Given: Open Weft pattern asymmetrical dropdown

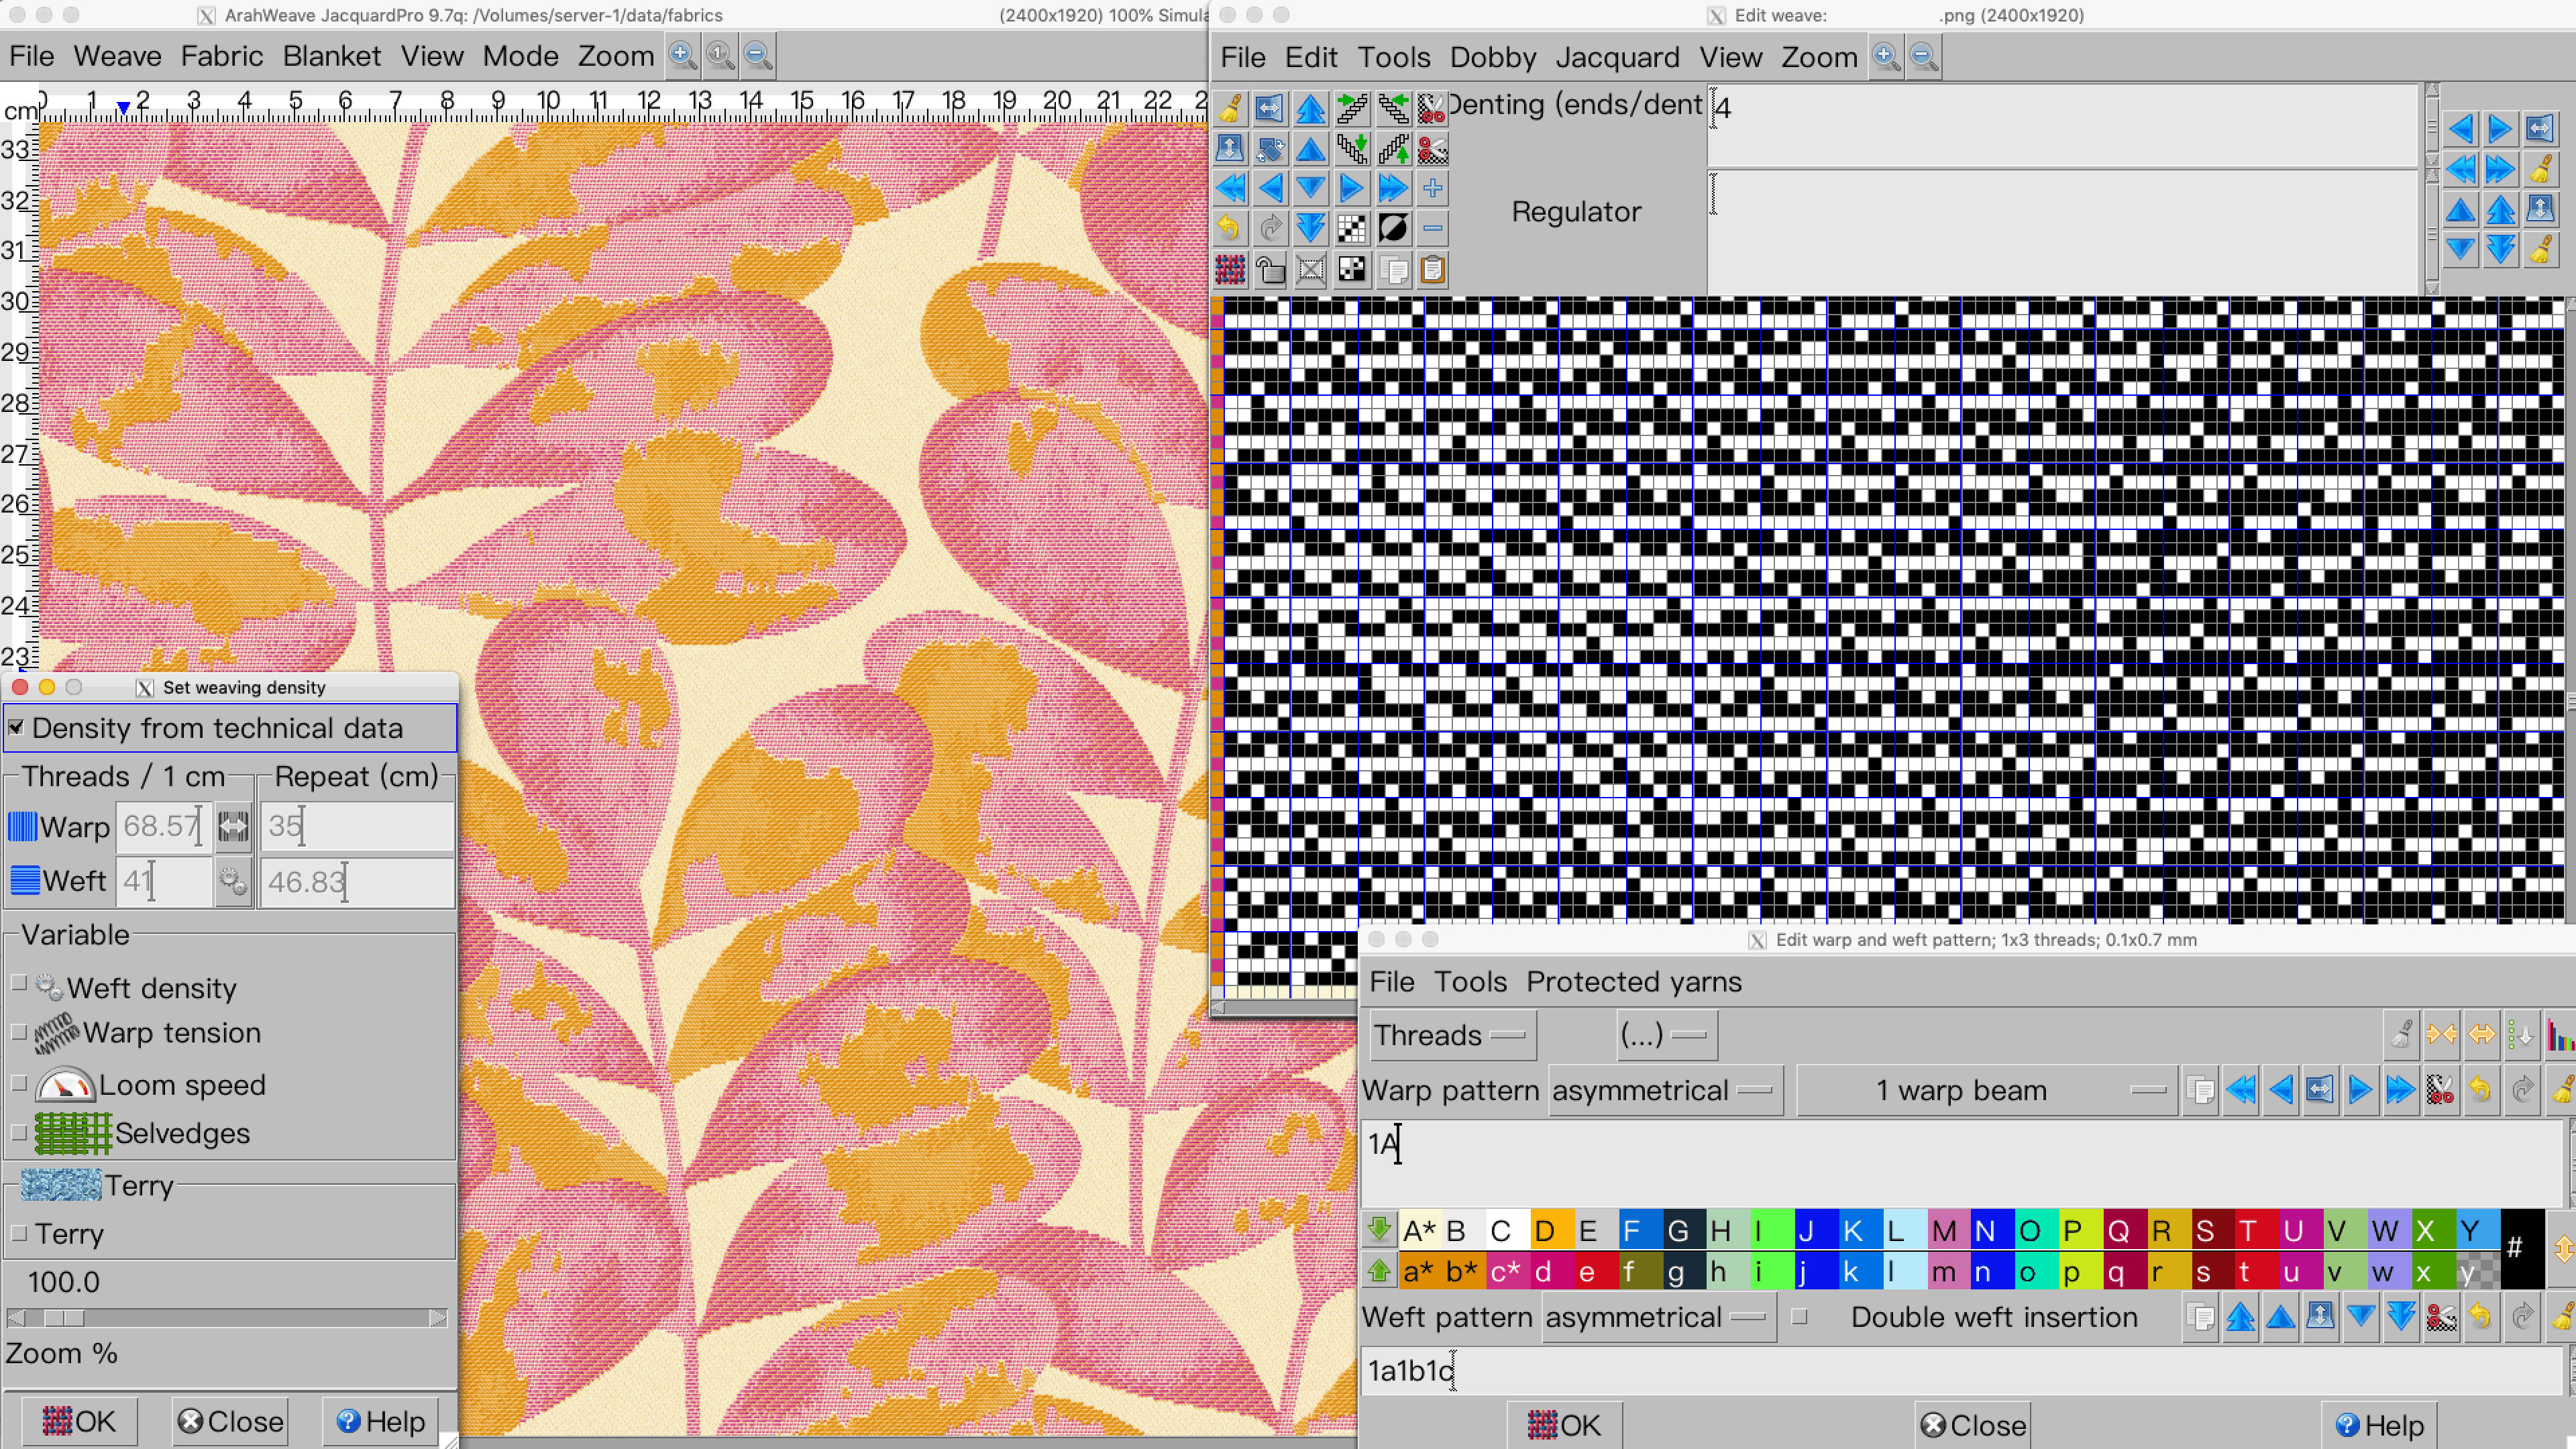Looking at the screenshot, I should [x=1658, y=1317].
